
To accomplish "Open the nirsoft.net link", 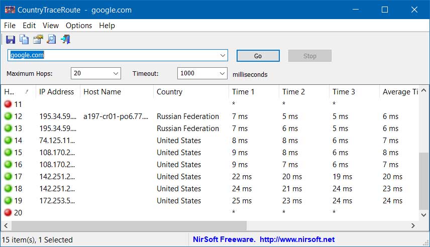I will [x=297, y=239].
